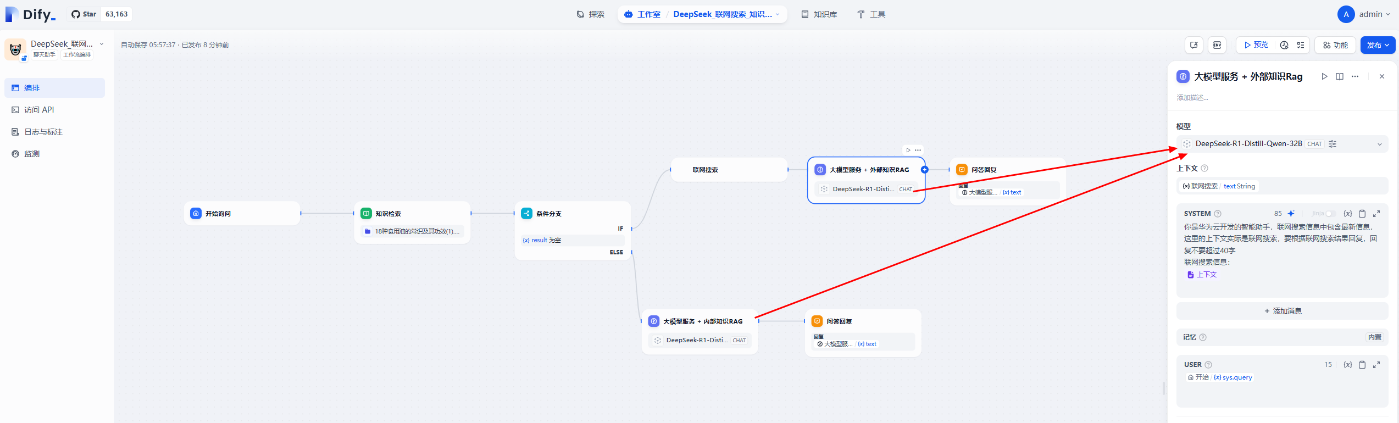The height and width of the screenshot is (423, 1399).
Task: Click the USER help question icon
Action: click(x=1208, y=365)
